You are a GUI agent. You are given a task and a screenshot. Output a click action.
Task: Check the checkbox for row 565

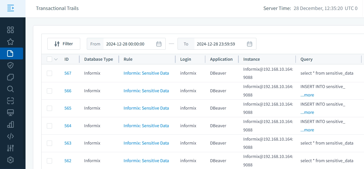pyautogui.click(x=49, y=108)
